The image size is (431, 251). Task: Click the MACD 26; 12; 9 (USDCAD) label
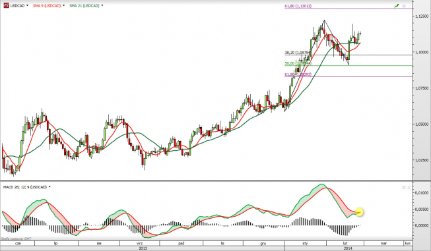click(25, 187)
